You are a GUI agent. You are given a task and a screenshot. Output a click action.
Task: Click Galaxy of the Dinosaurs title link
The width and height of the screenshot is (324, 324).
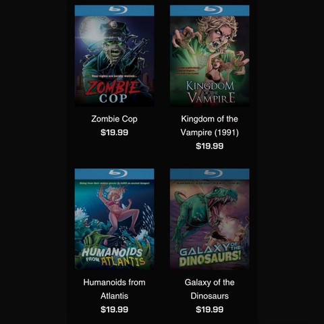click(209, 289)
